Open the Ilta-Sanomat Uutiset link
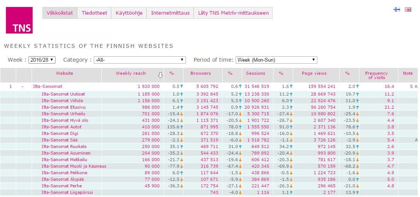The image size is (420, 197). click(63, 94)
